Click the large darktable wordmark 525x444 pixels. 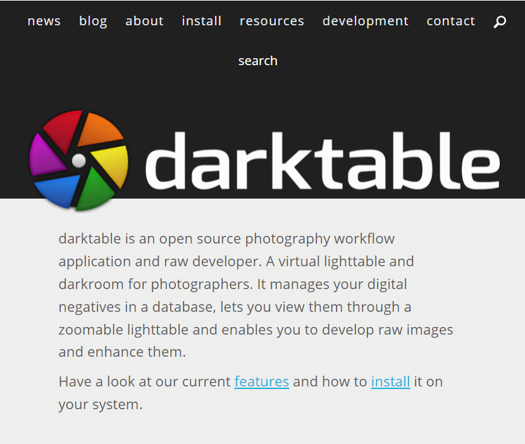coord(323,161)
